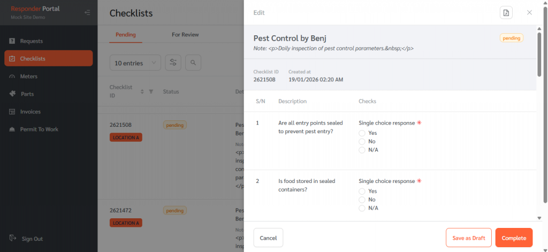Screen dimensions: 548x252
Task: Collapse the sidebar using the menu toggle icon
Action: point(87,12)
